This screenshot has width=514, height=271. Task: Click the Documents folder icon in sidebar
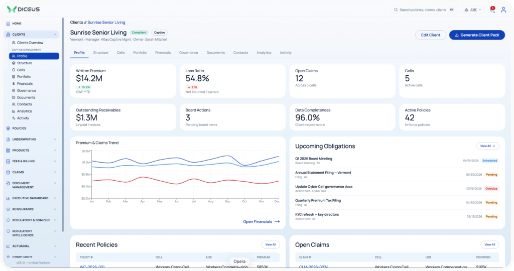(14, 97)
